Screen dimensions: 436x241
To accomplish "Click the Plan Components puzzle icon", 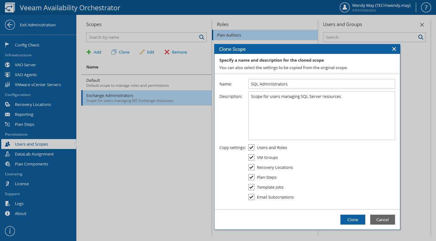I will [x=7, y=164].
